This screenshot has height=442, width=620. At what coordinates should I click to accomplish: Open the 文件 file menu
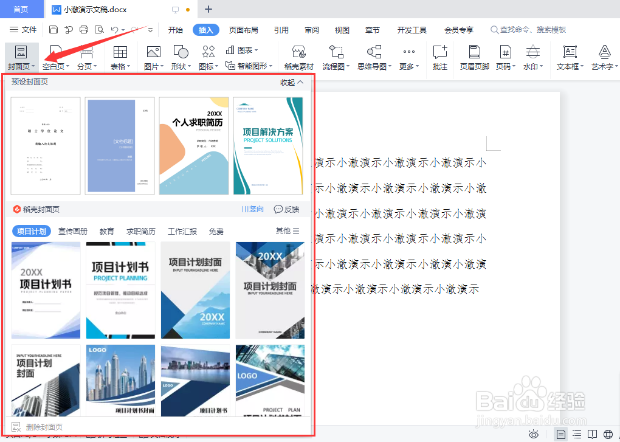click(x=23, y=30)
